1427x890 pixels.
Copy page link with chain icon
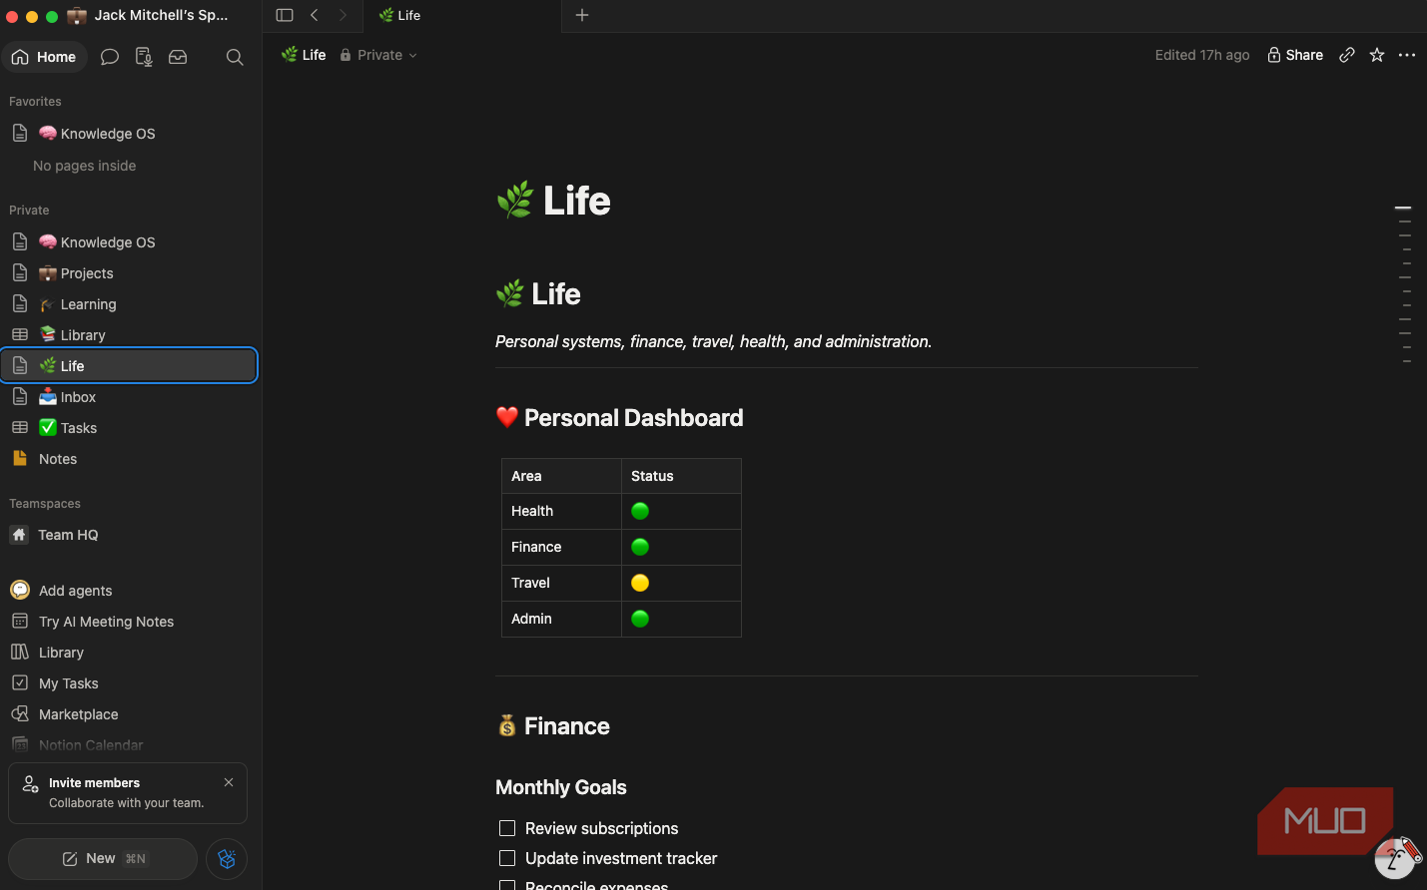coord(1347,55)
